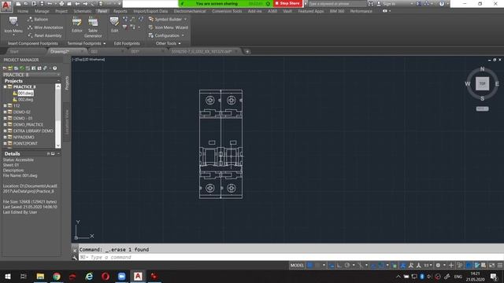Image resolution: width=504 pixels, height=283 pixels.
Task: Expand the POINT2POINT project node
Action: tap(6, 143)
